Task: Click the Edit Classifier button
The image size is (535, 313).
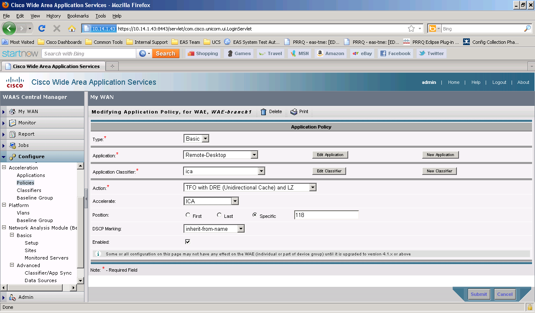Action: [329, 171]
